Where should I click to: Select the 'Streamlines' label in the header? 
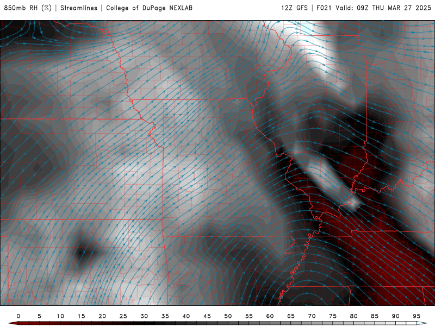point(79,8)
